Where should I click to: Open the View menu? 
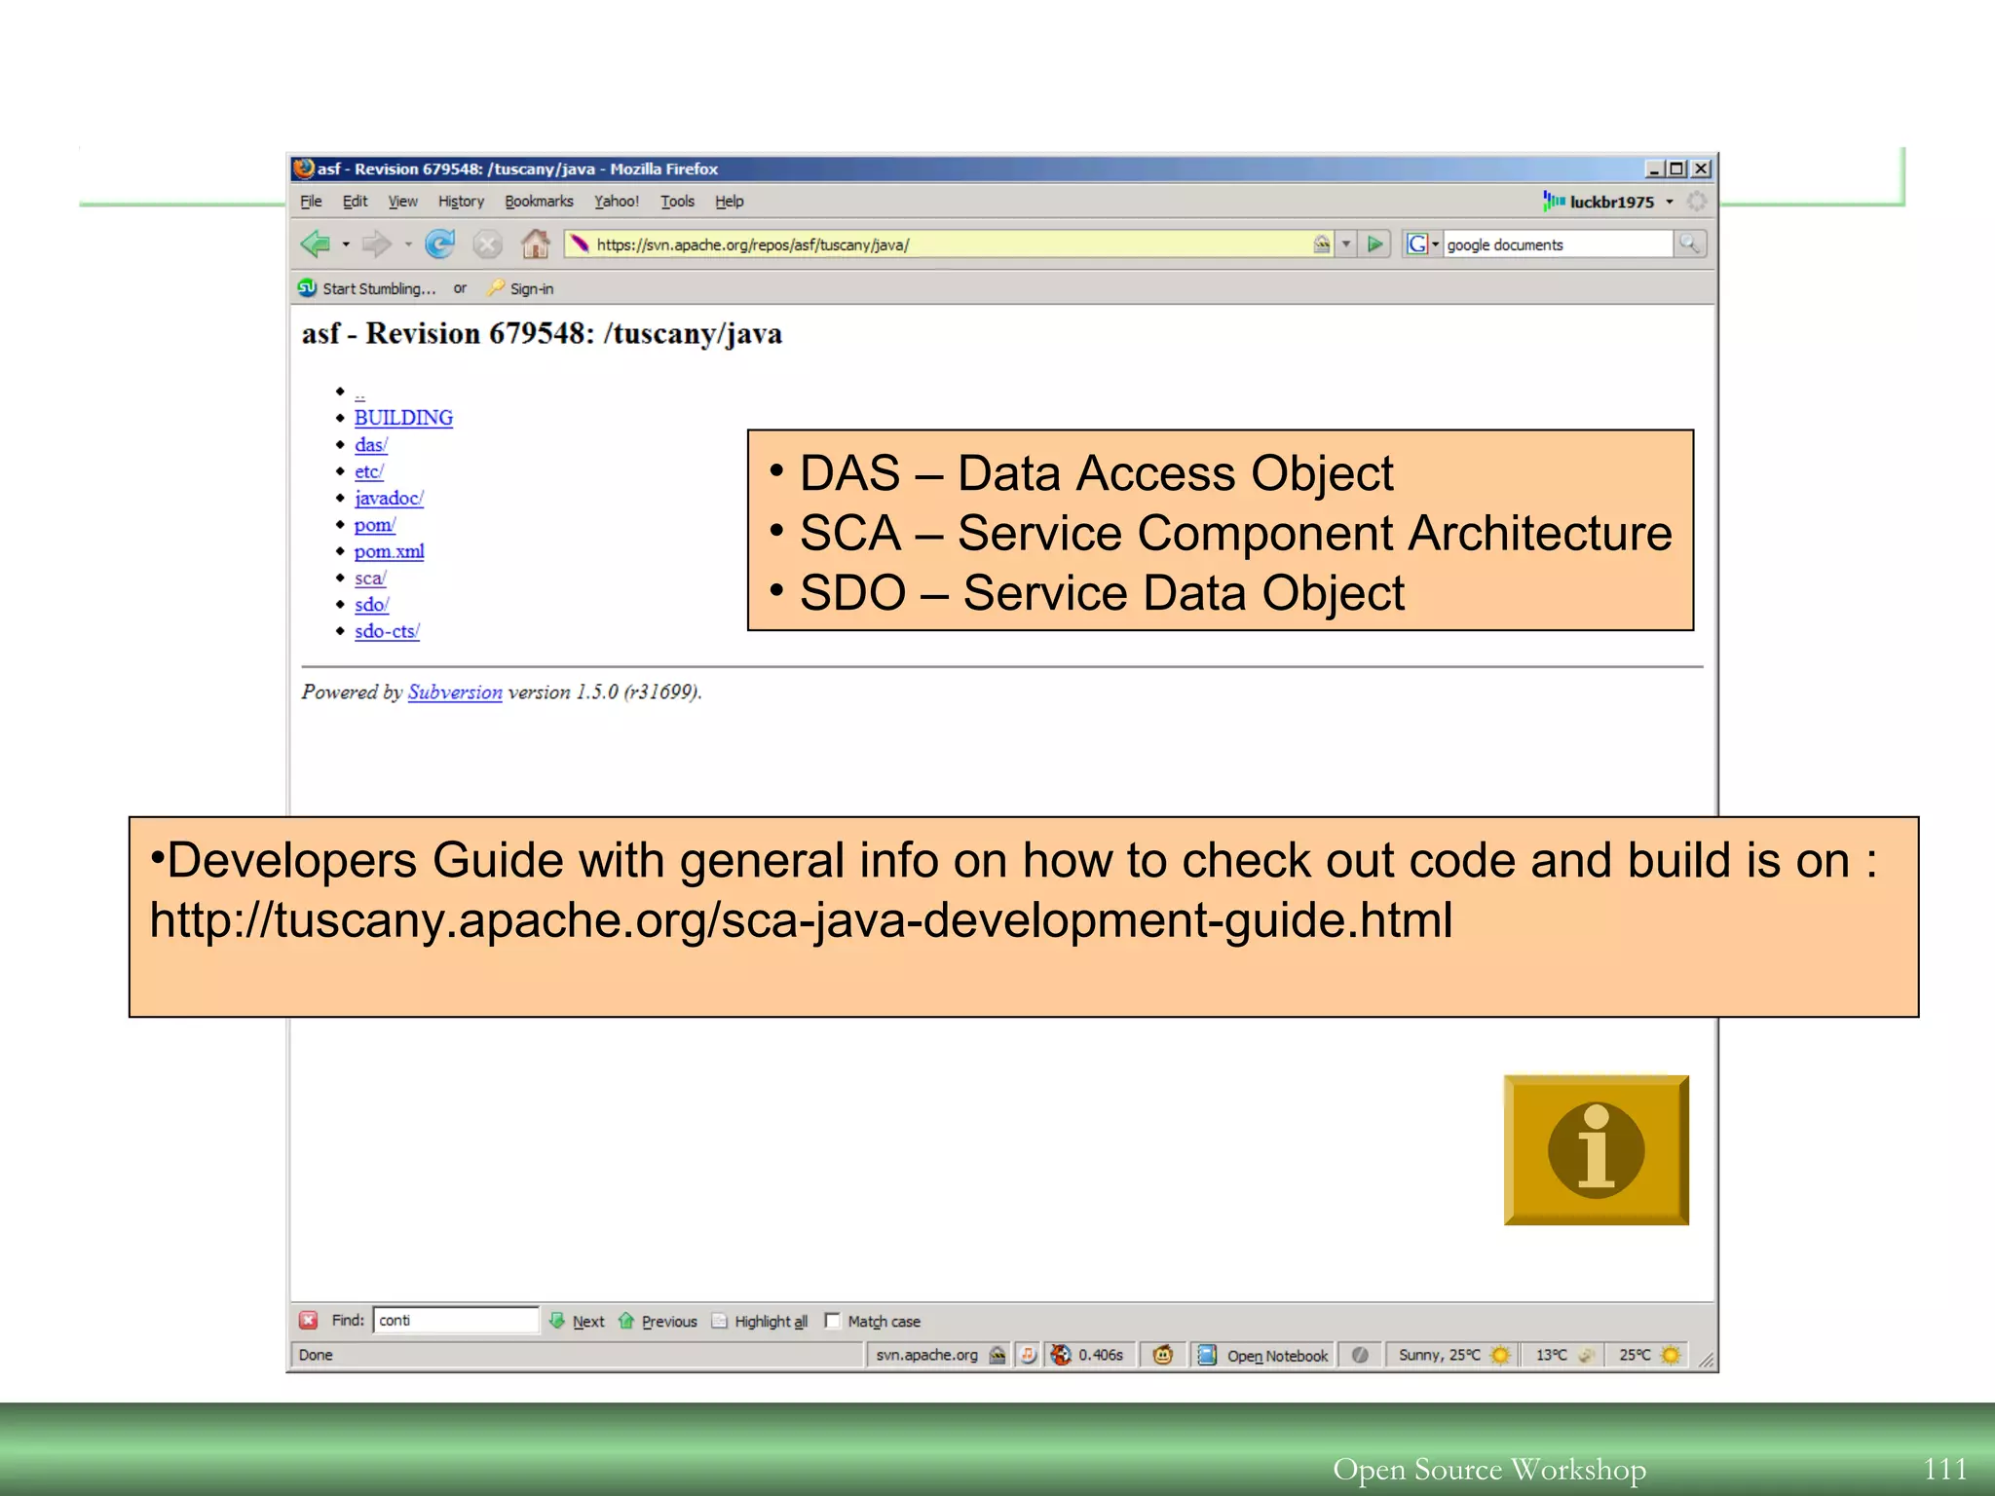pyautogui.click(x=402, y=202)
